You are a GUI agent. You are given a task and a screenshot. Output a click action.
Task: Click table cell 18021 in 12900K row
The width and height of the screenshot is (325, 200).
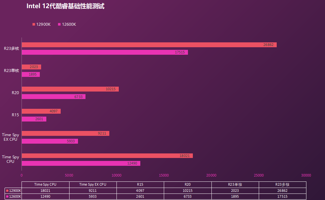point(45,191)
